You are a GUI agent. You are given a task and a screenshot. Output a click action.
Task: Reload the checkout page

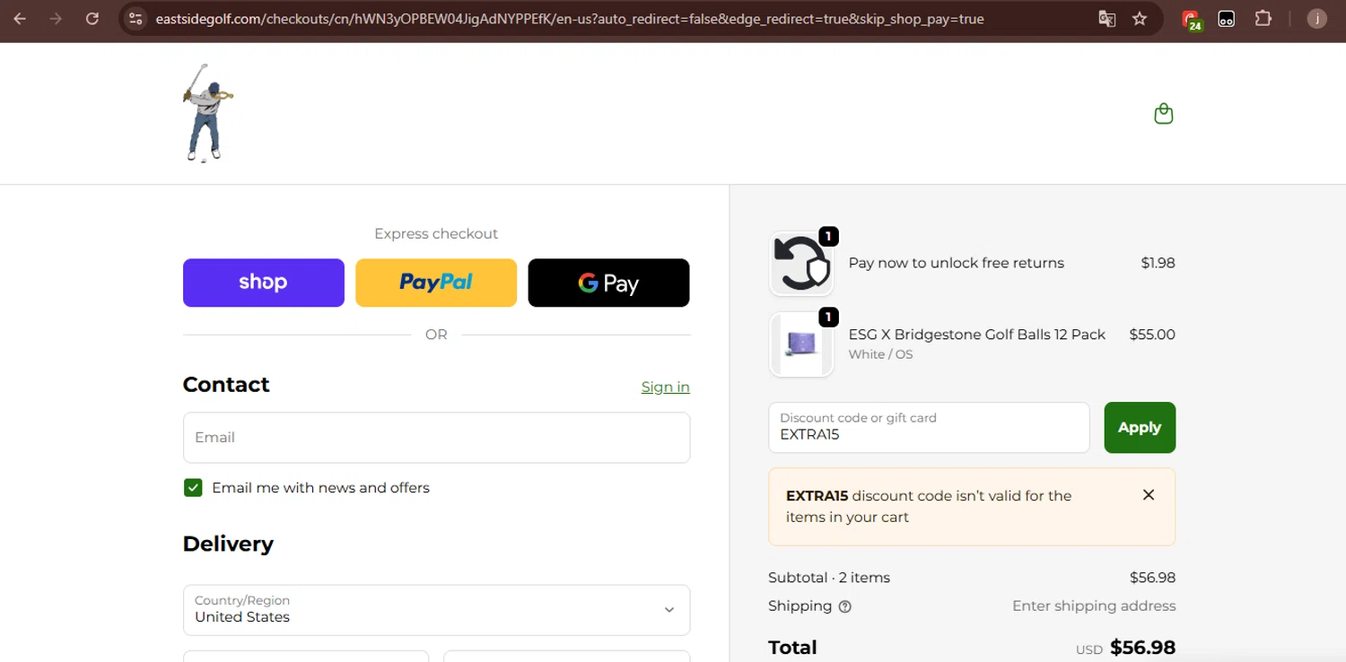coord(92,19)
